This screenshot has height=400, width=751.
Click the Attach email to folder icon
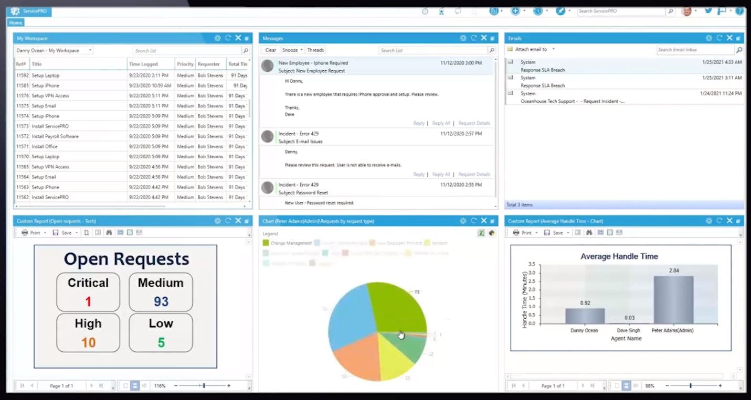coord(509,49)
